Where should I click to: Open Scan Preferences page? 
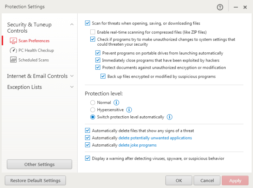coord(34,41)
